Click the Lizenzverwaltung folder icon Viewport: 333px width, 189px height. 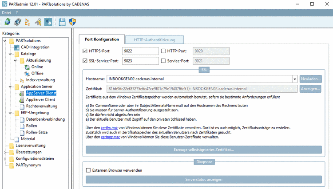[x=12, y=146]
